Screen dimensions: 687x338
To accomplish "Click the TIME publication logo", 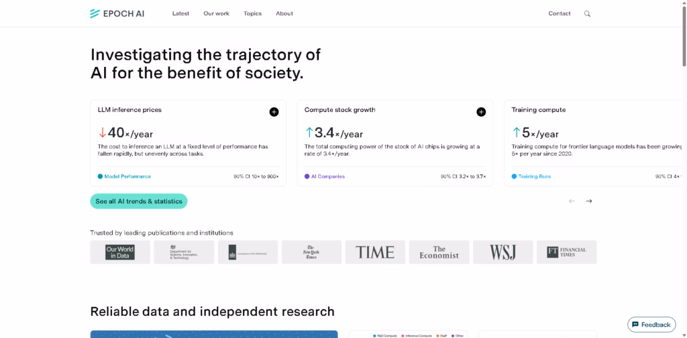I will [x=375, y=252].
